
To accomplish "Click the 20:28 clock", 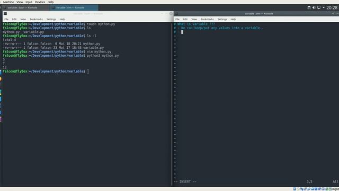I will [x=332, y=8].
